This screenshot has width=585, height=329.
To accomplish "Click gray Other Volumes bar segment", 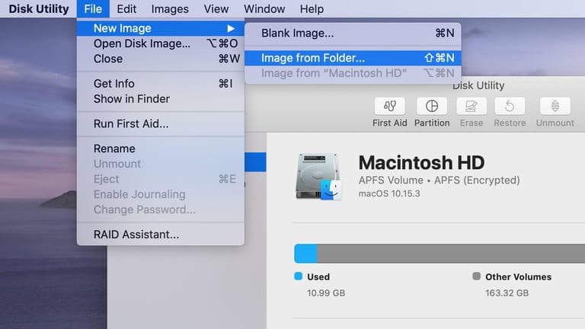I will click(451, 254).
